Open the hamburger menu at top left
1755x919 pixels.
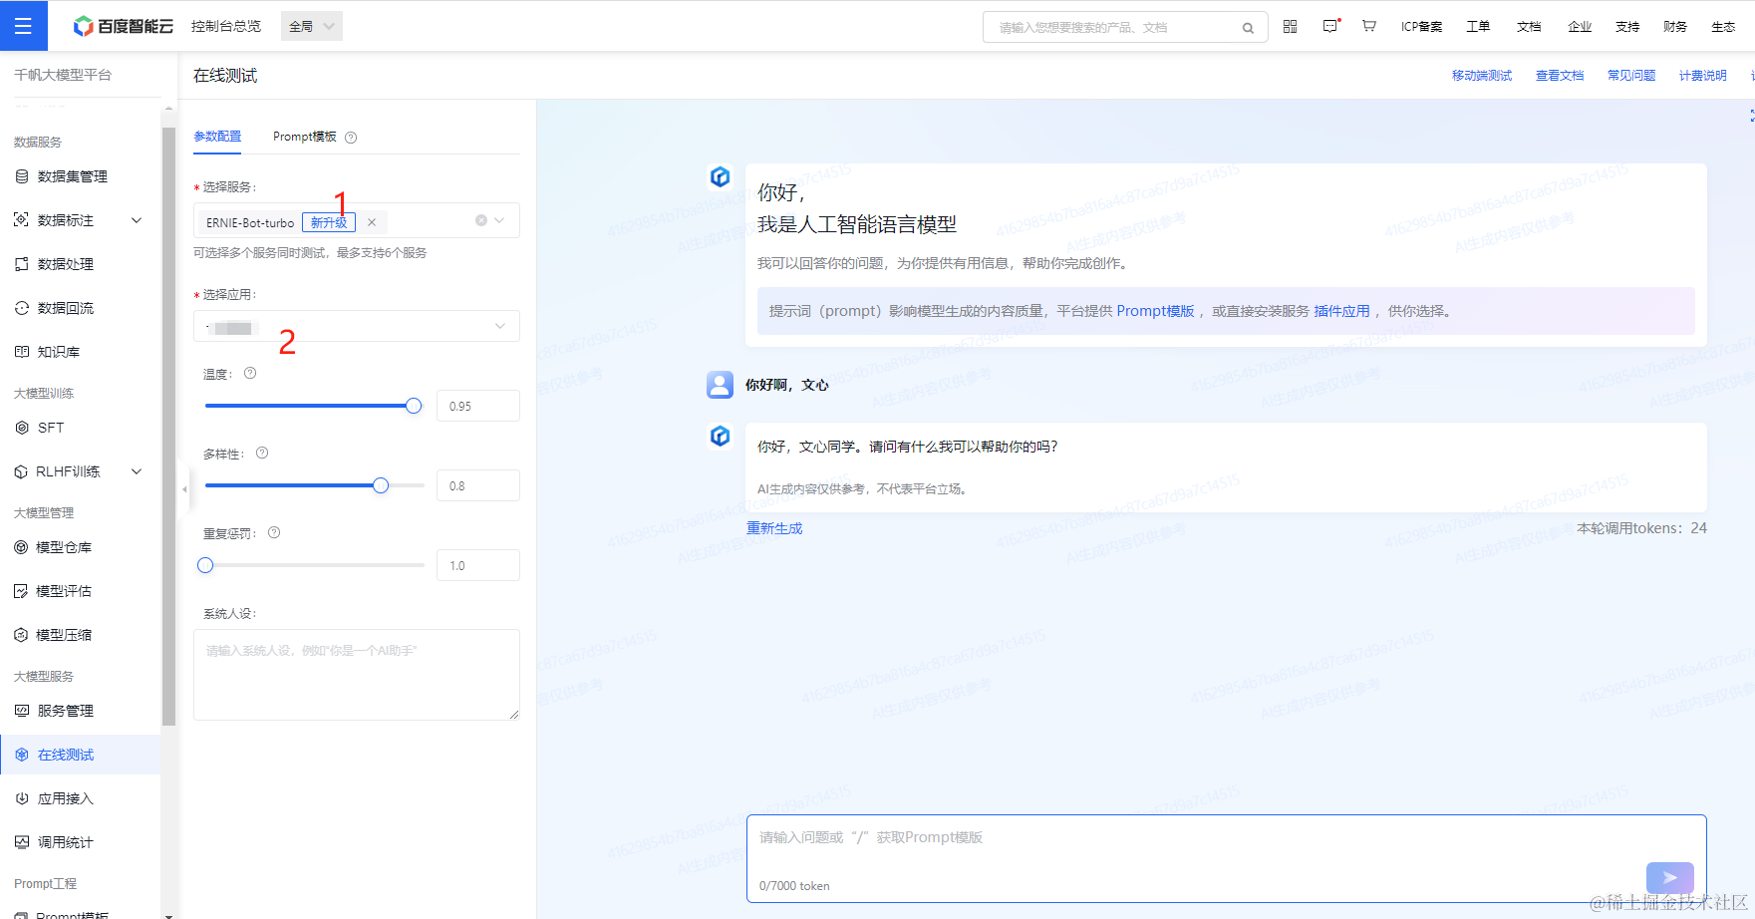pyautogui.click(x=23, y=26)
